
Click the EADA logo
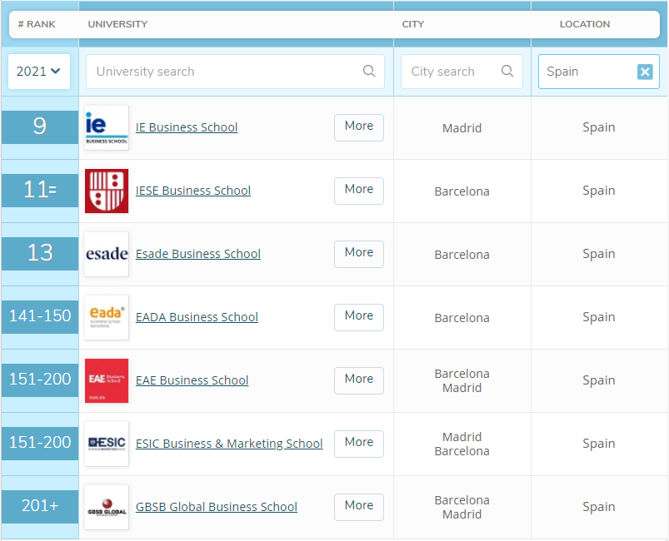coord(107,317)
